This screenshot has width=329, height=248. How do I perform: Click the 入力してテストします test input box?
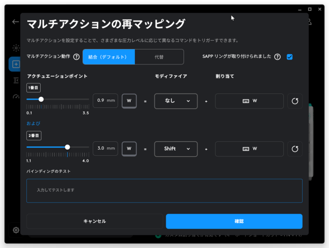point(164,191)
